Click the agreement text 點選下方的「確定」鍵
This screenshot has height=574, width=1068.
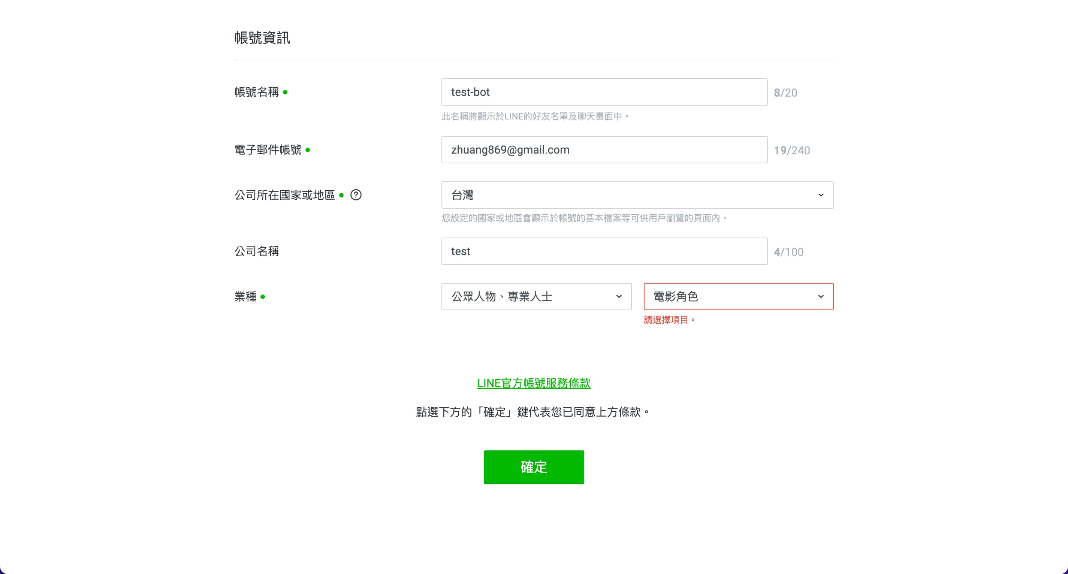tap(533, 412)
